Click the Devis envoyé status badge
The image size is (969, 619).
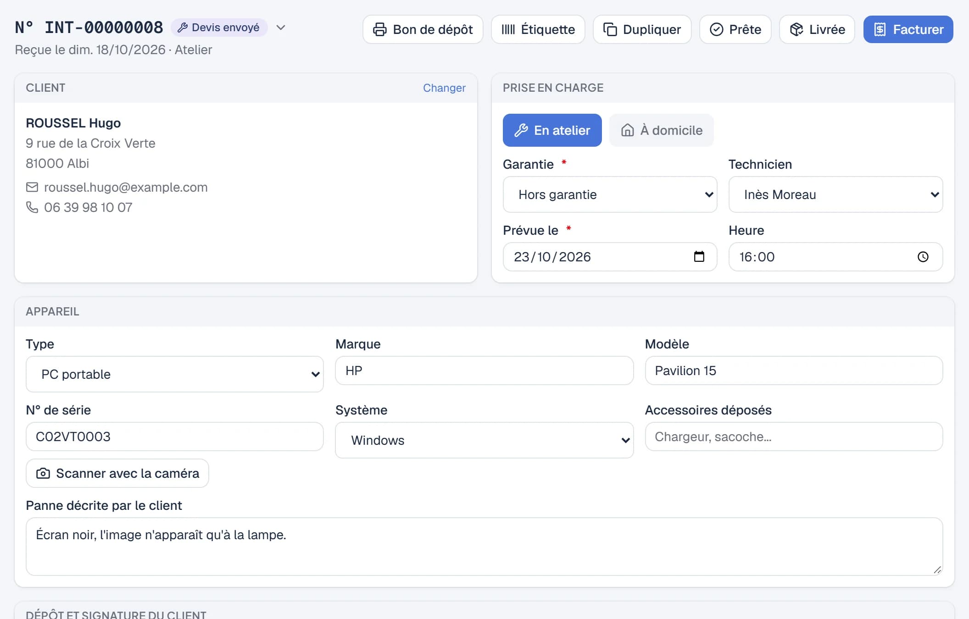(219, 28)
